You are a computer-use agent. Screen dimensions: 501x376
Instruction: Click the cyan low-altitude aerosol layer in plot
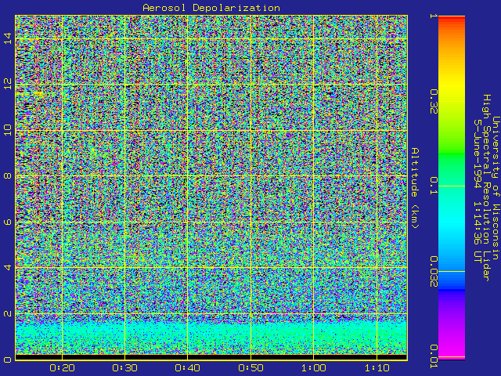211,334
